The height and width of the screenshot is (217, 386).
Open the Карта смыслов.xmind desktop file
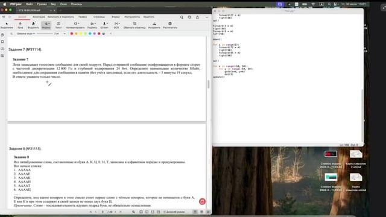click(x=356, y=182)
